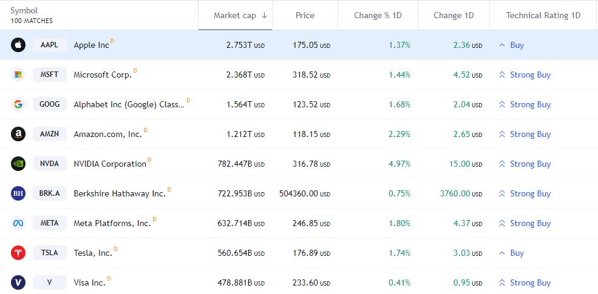
Task: Click Strong Buy rating for Berkshire Hathaway
Action: point(531,194)
